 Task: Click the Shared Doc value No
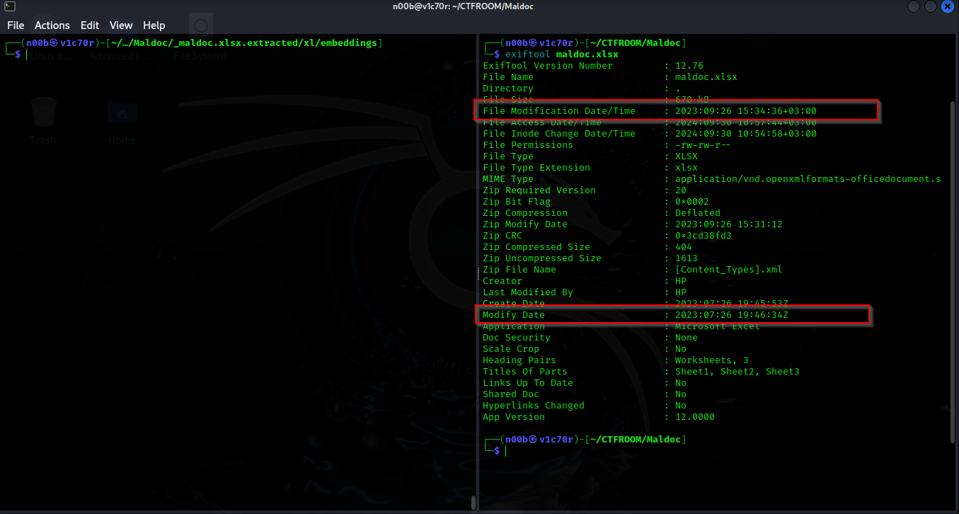click(x=680, y=394)
